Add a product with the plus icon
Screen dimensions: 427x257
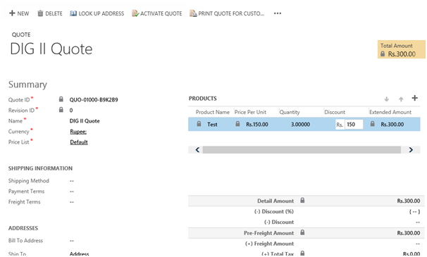414,98
